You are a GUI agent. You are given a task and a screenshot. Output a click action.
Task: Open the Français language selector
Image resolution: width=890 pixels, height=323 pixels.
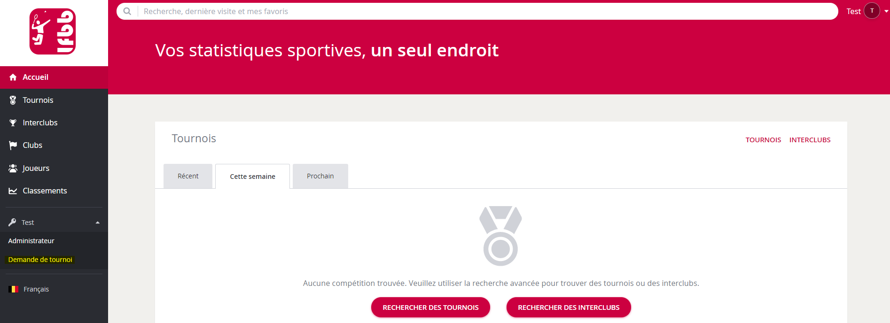tap(29, 289)
